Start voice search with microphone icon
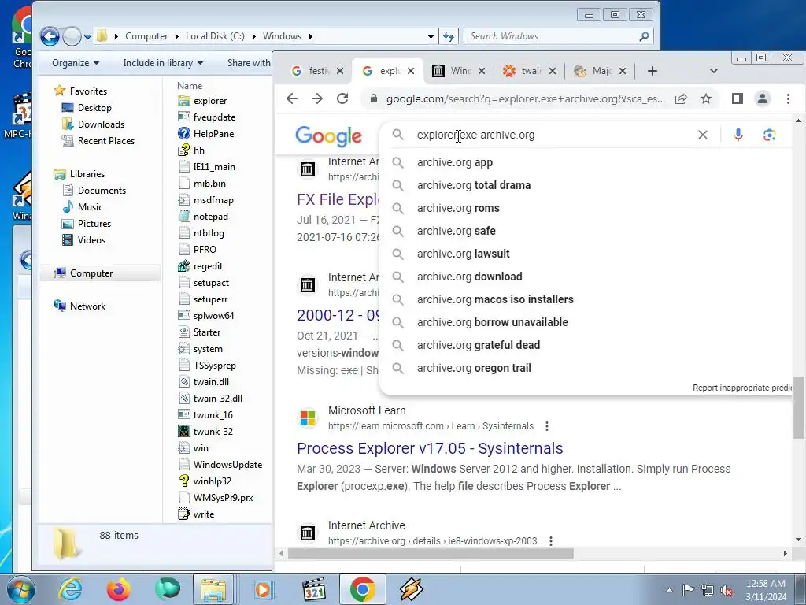The height and width of the screenshot is (605, 806). click(x=738, y=135)
